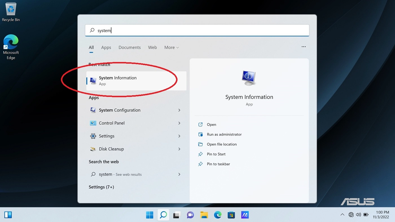Expand the 'system - See web results' chevron
395x222 pixels.
pos(179,174)
